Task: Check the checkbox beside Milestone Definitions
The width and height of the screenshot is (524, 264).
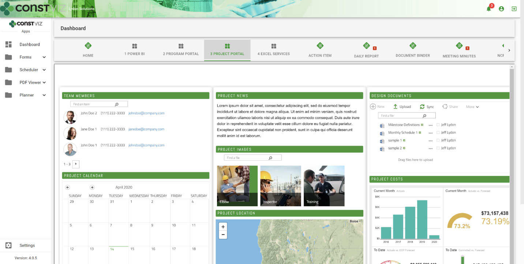Action: point(438,125)
